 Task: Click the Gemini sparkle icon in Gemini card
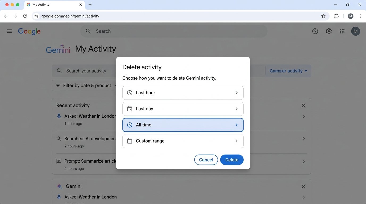pos(59,186)
